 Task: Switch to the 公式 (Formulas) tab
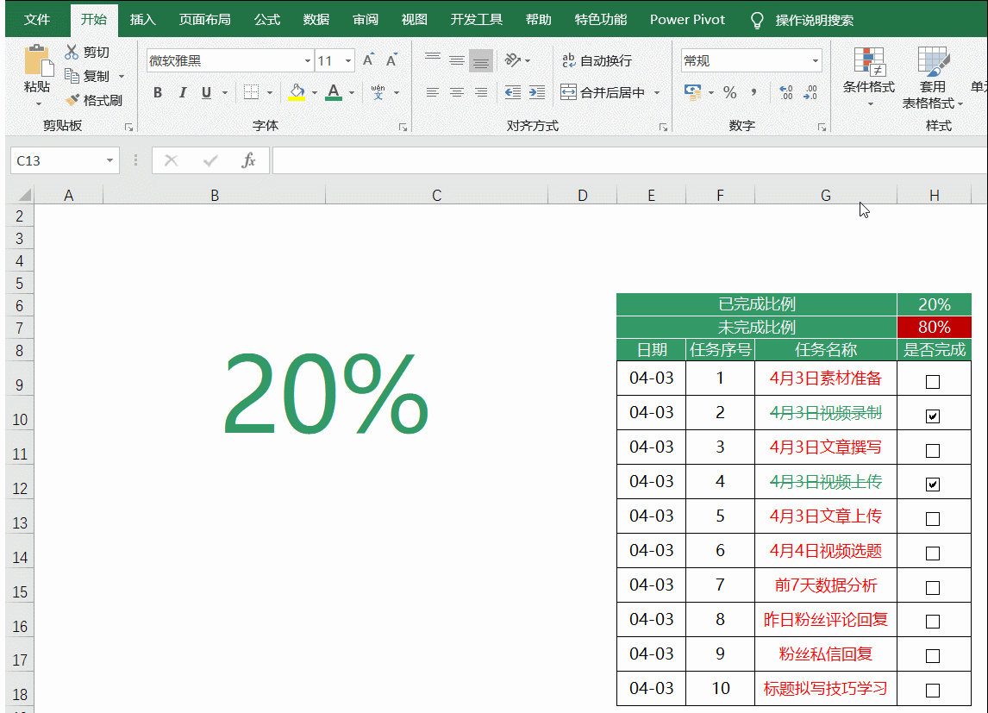pyautogui.click(x=267, y=20)
